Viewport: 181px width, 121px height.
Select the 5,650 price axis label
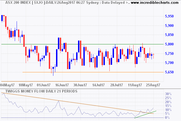coord(169,72)
